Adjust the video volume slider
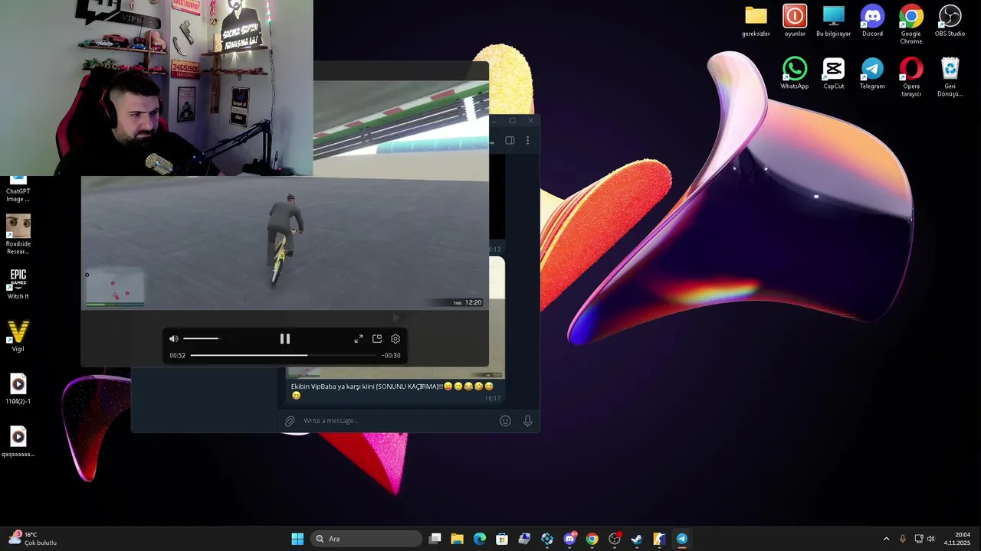The height and width of the screenshot is (551, 981). pos(201,338)
